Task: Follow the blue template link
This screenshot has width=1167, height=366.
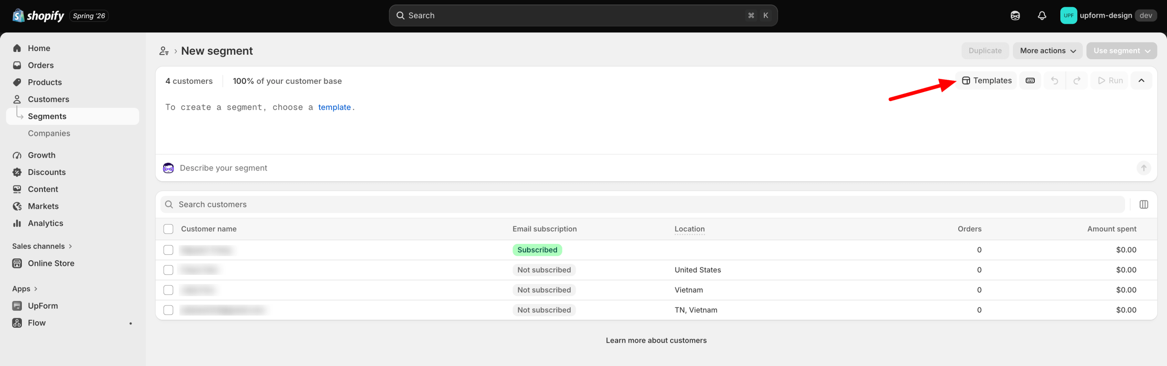Action: pos(334,108)
